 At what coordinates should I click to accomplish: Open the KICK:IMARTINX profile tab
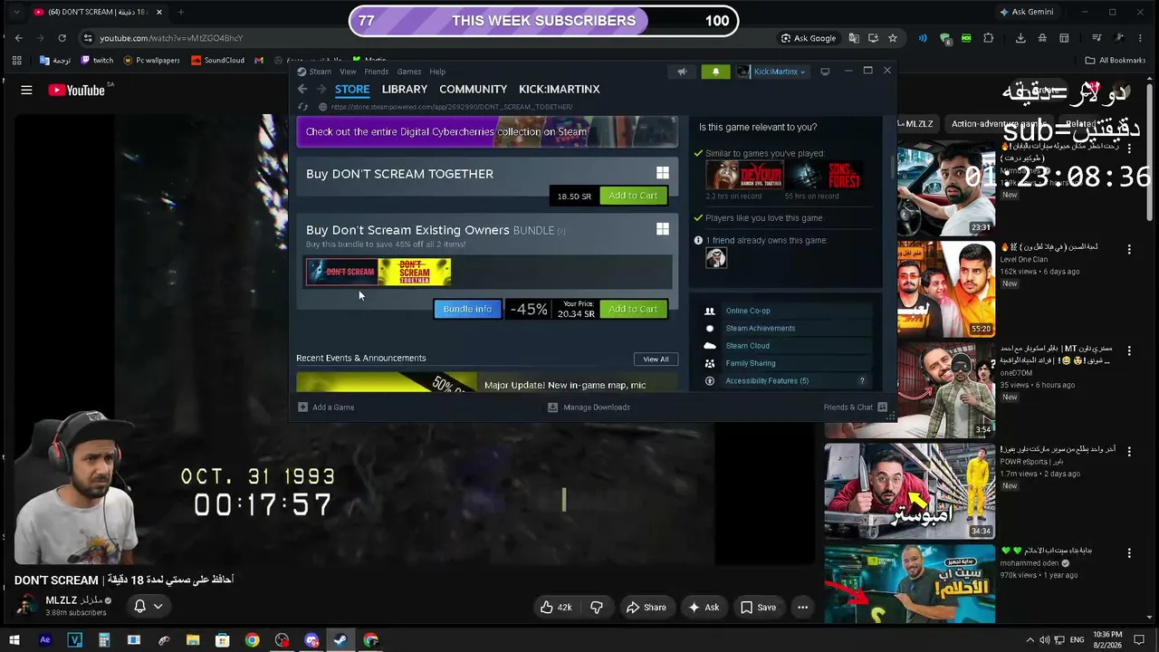560,89
